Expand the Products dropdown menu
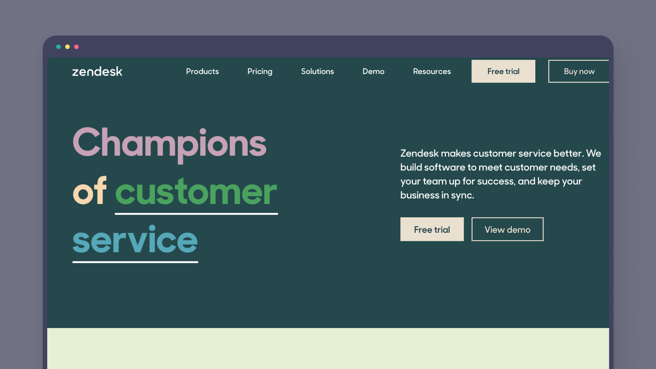Image resolution: width=656 pixels, height=369 pixels. [202, 71]
